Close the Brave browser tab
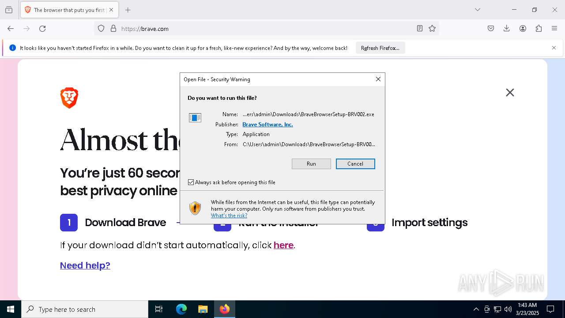The image size is (565, 318). tap(111, 10)
